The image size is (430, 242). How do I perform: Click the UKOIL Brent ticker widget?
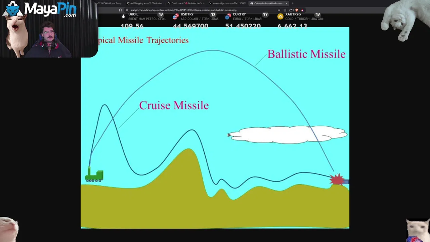143,21
